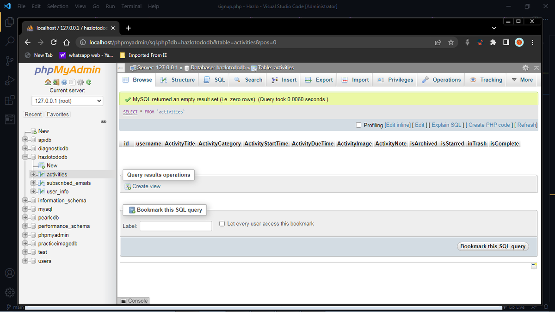Click the Favorites button
Screen dimensions: 555x312
pos(58,114)
